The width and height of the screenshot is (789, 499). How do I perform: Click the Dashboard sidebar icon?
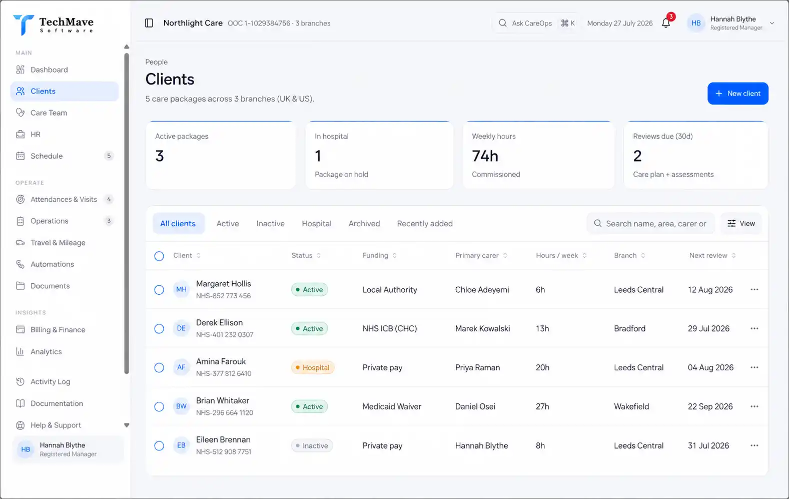click(20, 70)
